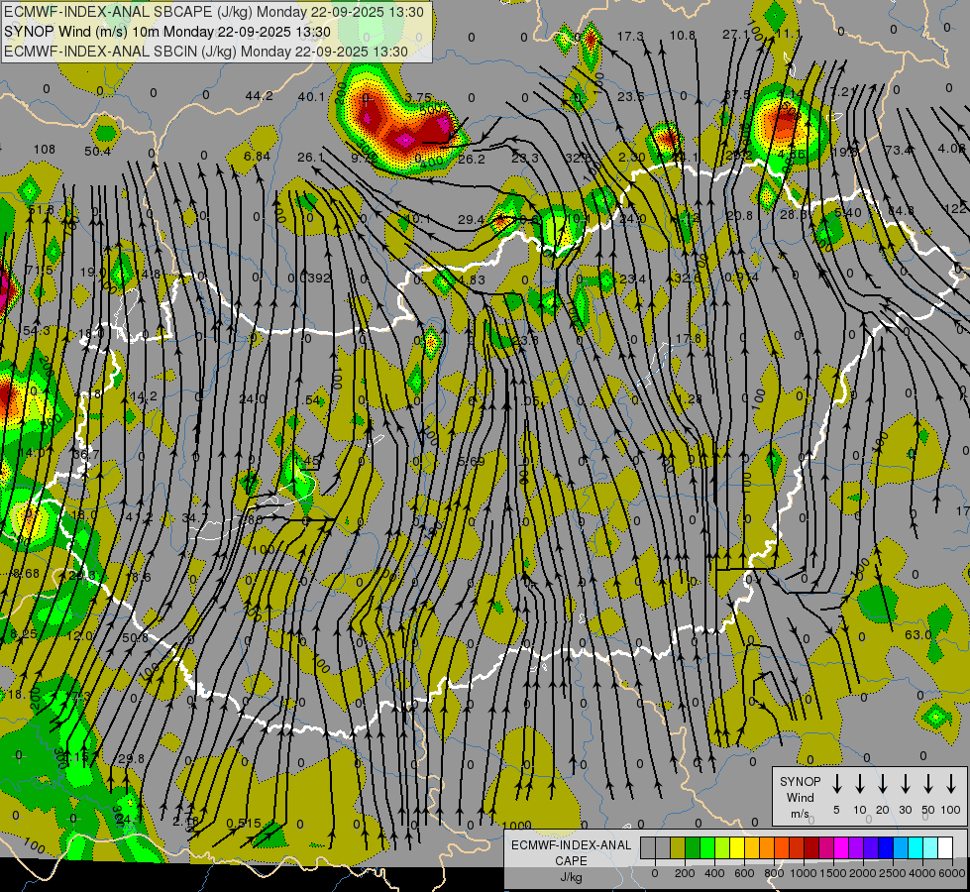This screenshot has width=970, height=892.
Task: Click the pure yellow CAPE legend swatch
Action: point(737,848)
